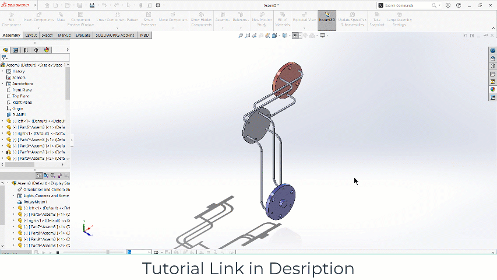Click Show Hidden Components command
Screen dimensions: 497x280
[201, 20]
